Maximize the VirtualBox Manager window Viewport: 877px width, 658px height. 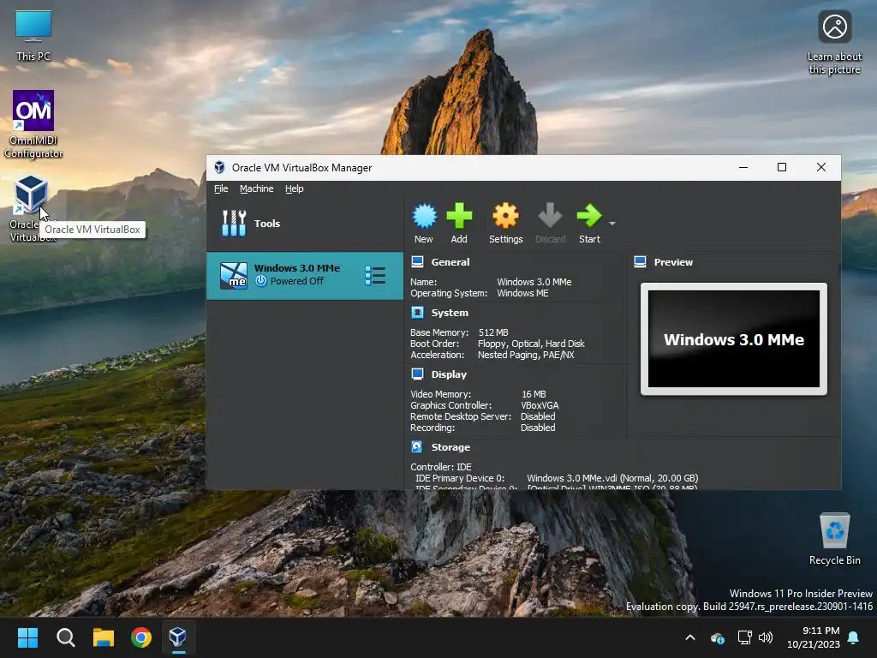(782, 167)
